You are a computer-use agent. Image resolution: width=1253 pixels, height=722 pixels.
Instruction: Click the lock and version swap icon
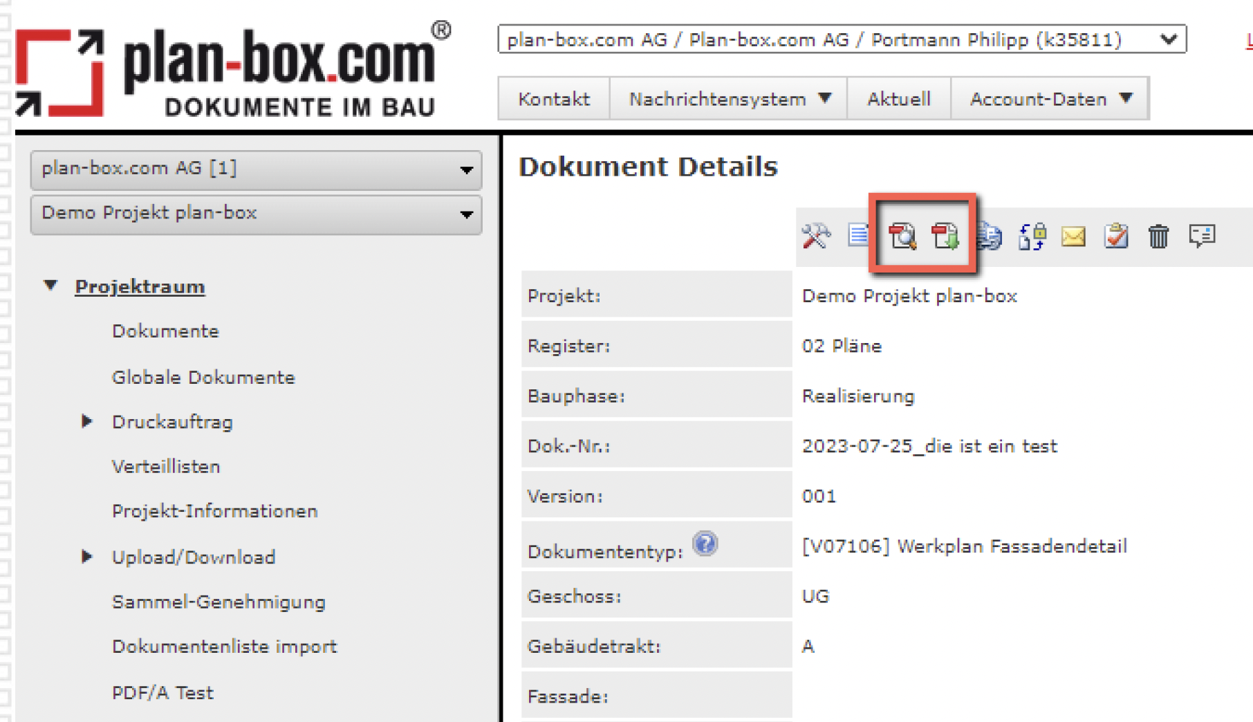pyautogui.click(x=1032, y=237)
